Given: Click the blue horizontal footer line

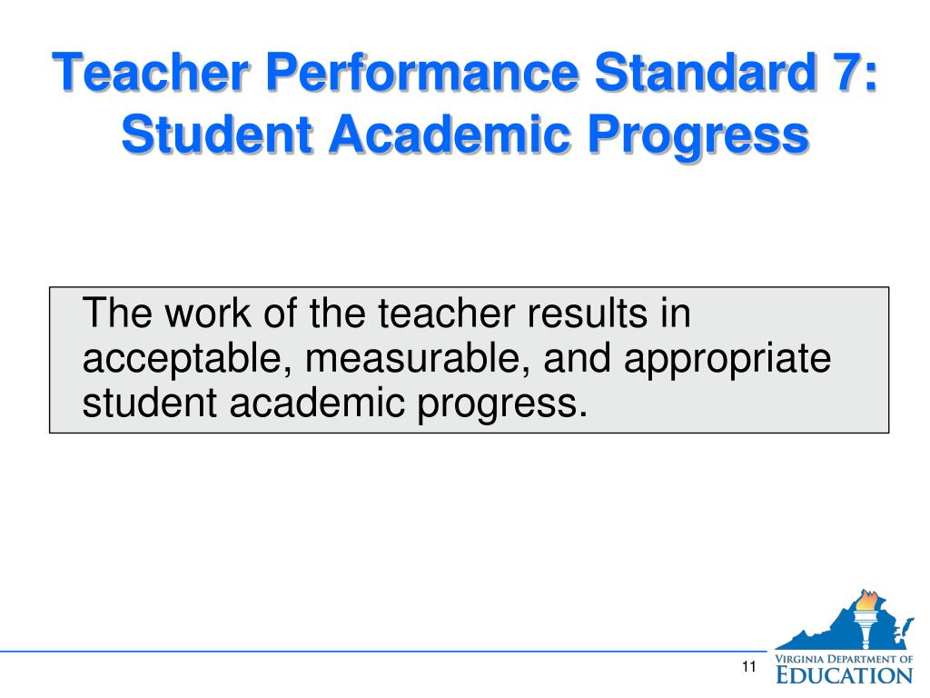Looking at the screenshot, I should point(383,651).
